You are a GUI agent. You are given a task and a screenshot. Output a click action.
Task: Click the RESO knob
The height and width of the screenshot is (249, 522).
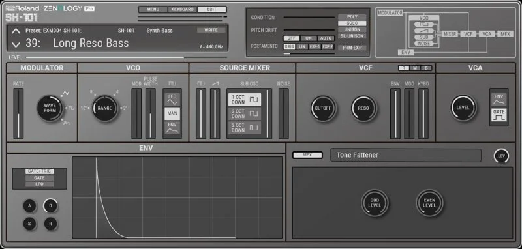pos(364,108)
